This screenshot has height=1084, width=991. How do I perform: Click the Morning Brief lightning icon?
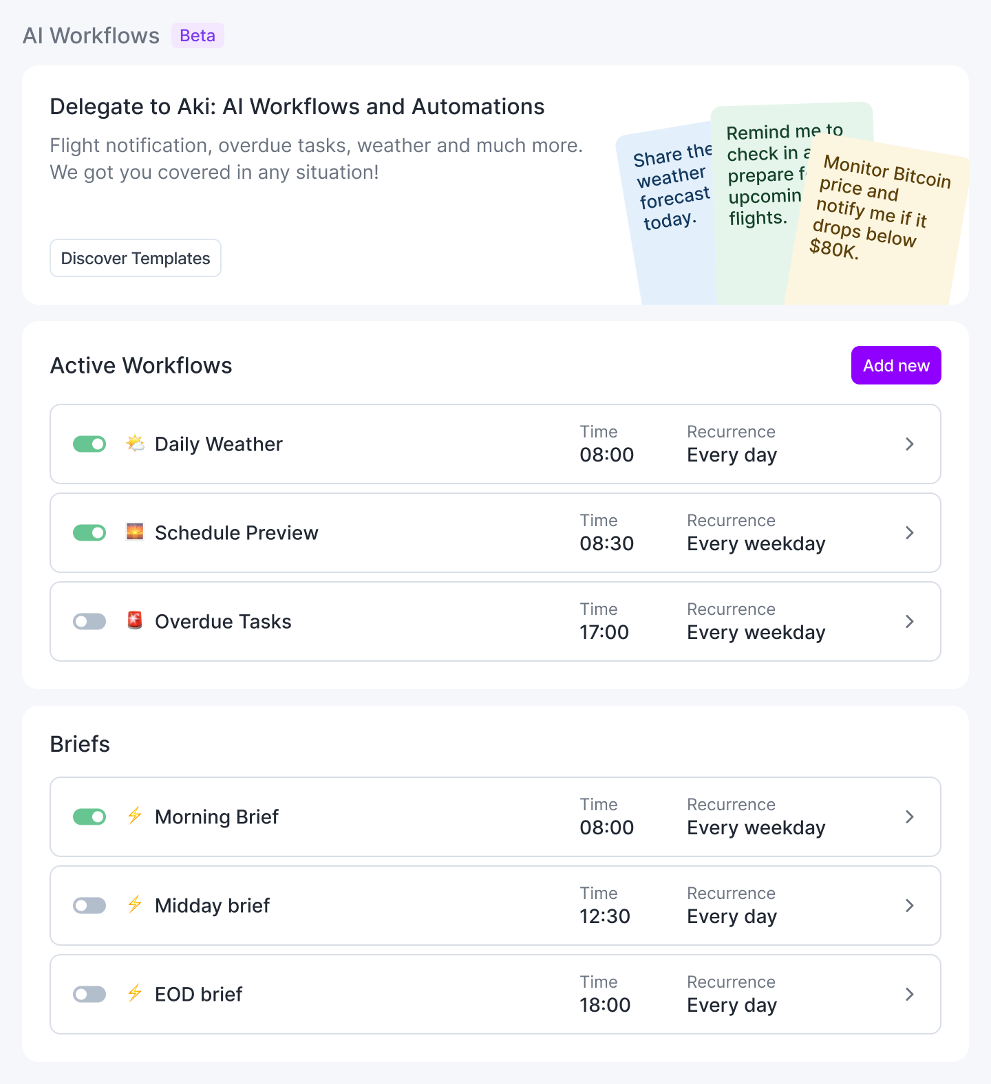[x=135, y=816]
